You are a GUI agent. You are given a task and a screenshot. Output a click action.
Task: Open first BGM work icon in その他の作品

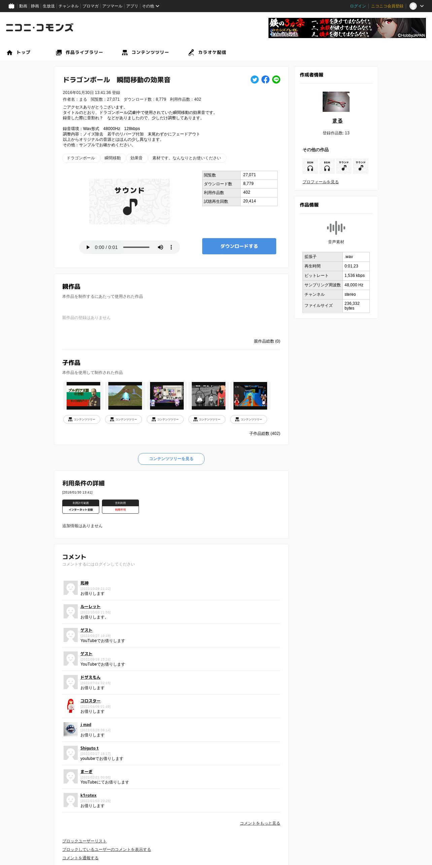coord(310,166)
